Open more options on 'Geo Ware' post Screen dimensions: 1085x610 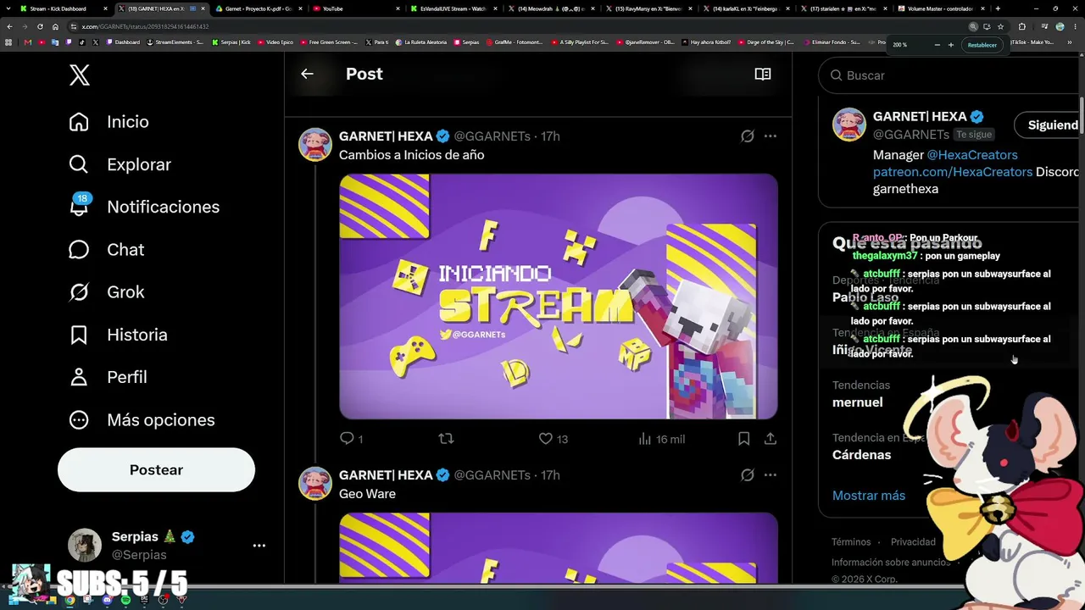click(x=770, y=474)
